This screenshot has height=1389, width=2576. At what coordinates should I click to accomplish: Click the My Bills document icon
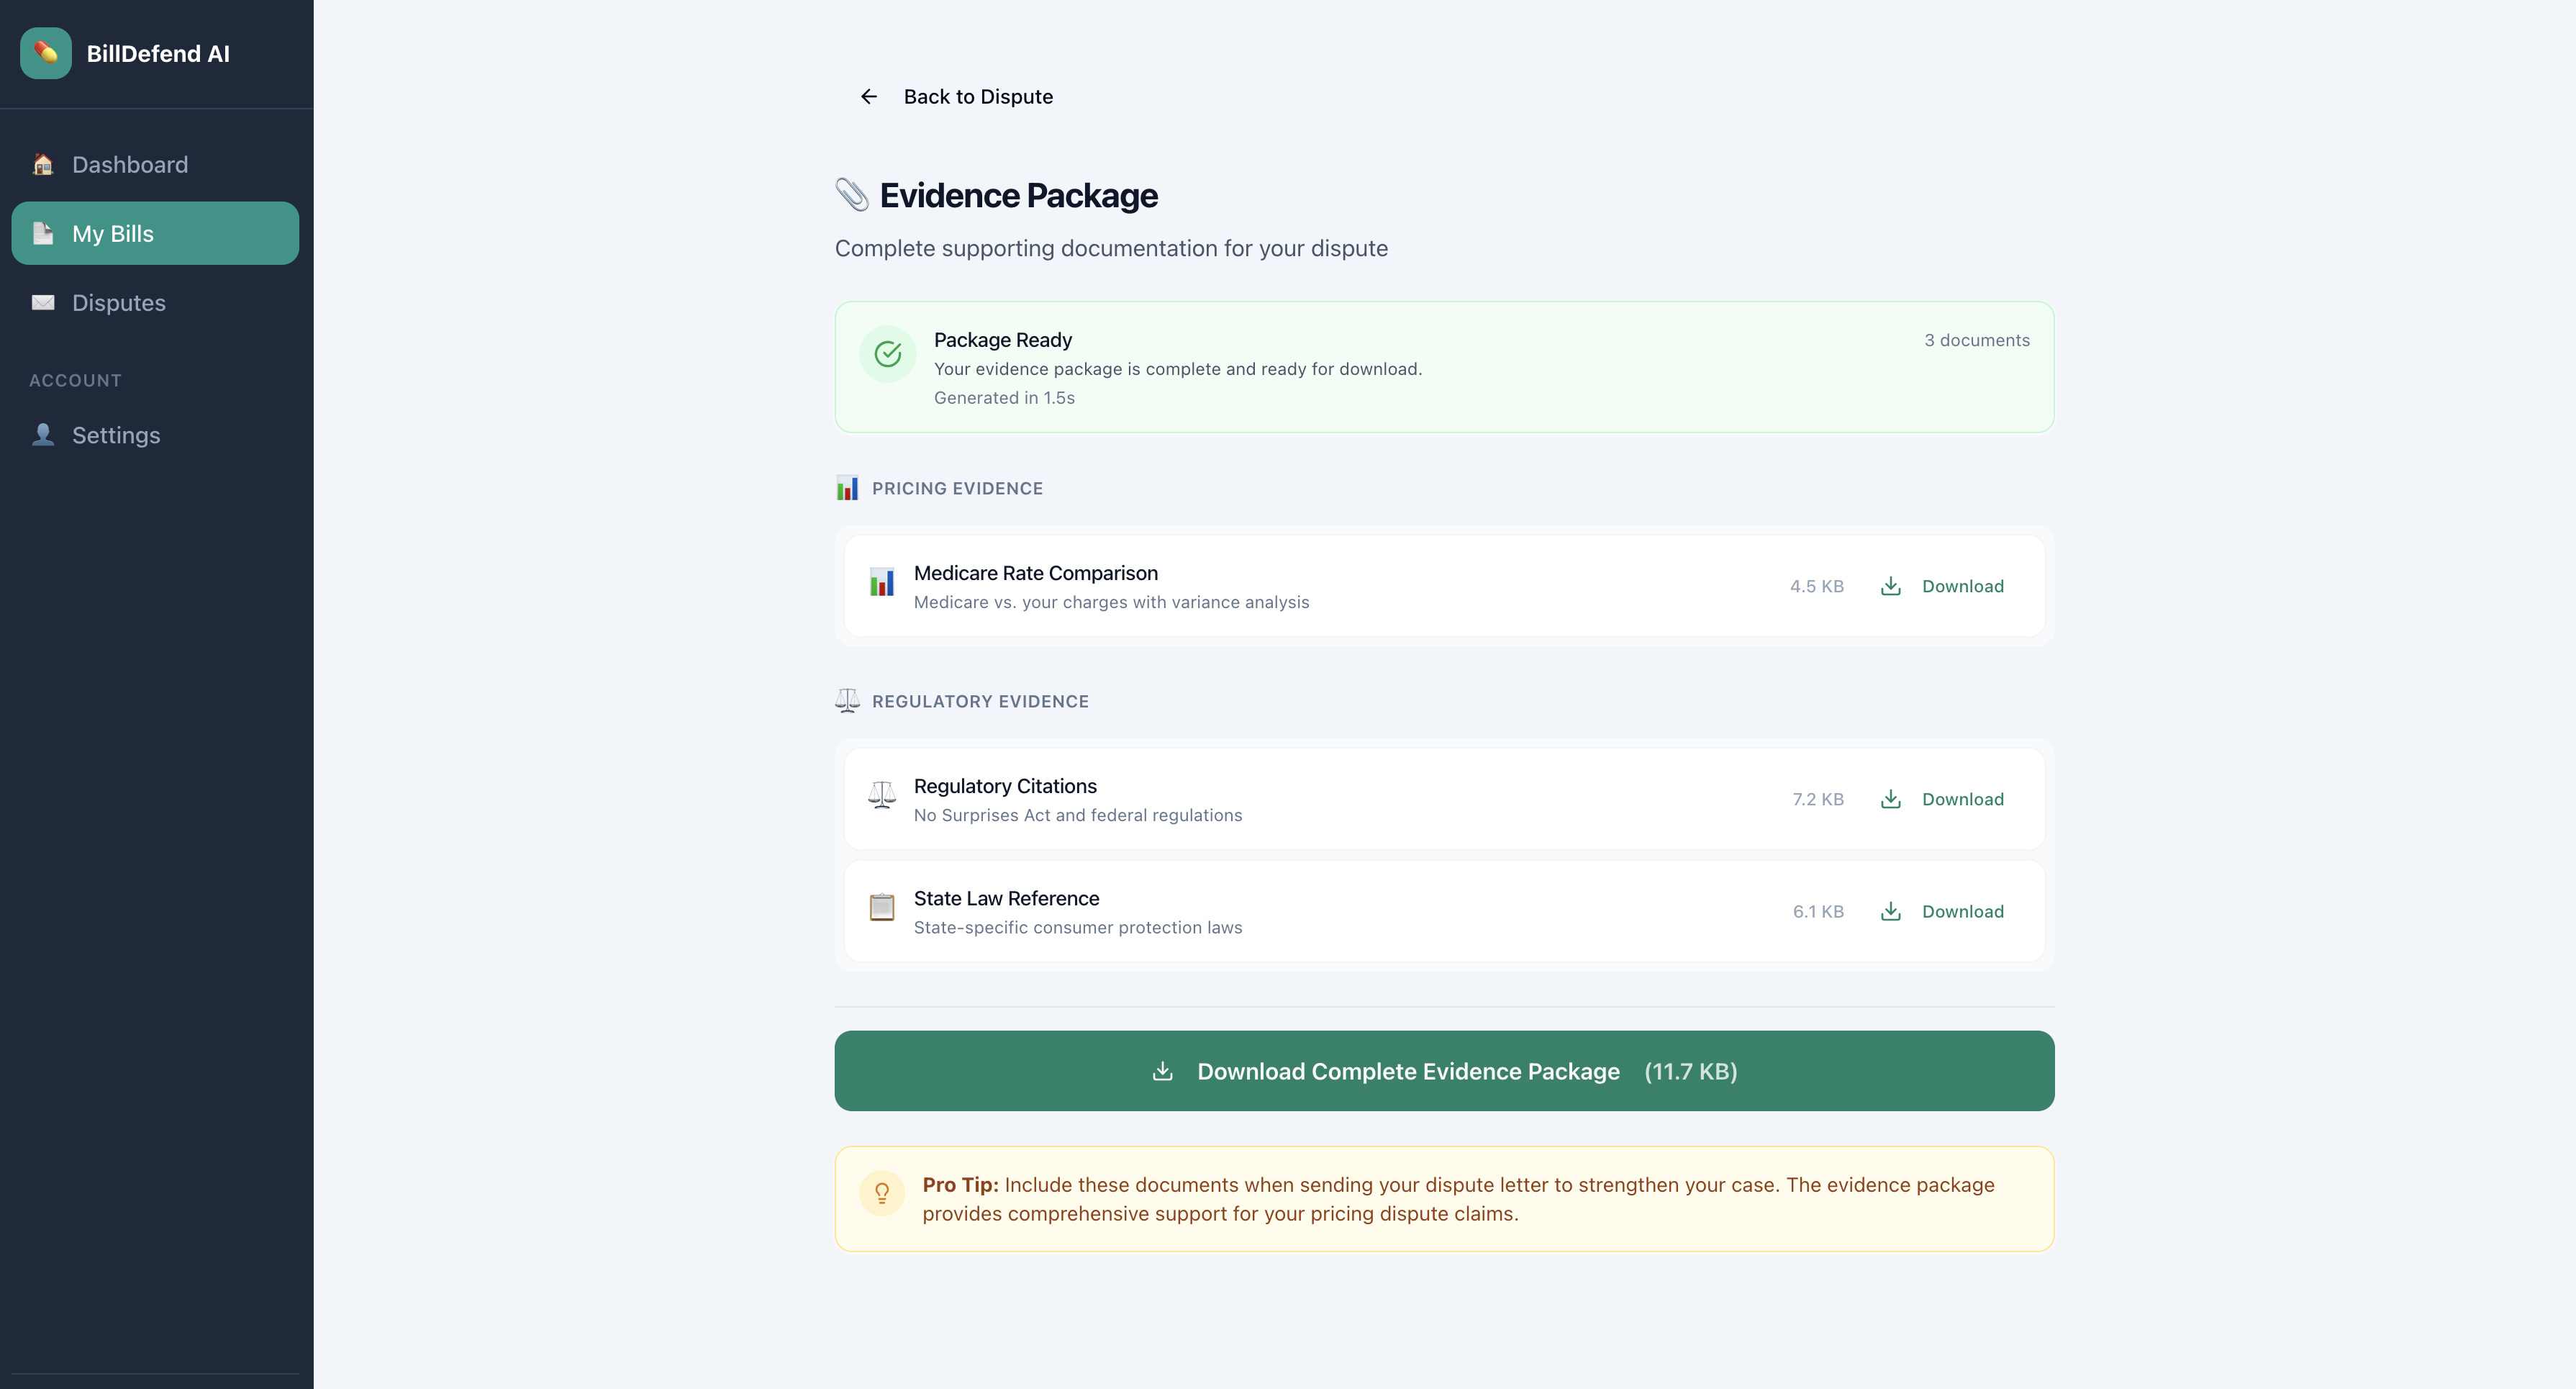tap(42, 233)
